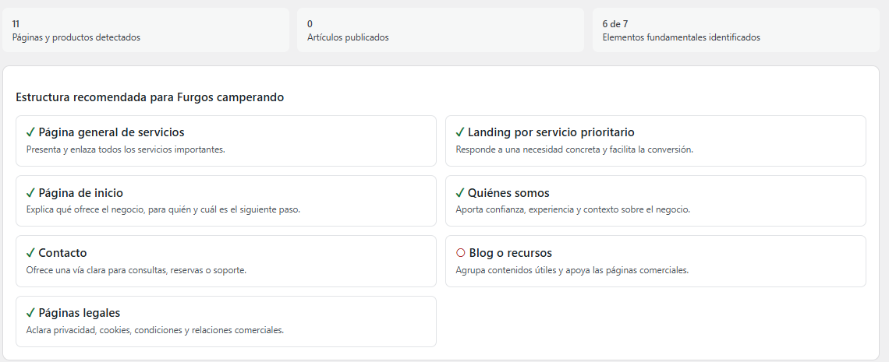Click description starting 'Aclara privacidad, cookies'
Screen dimensions: 889x362
154,330
